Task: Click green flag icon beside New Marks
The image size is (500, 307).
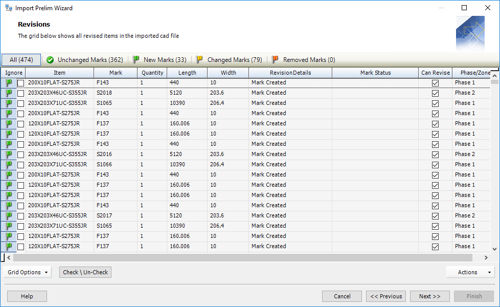Action: (x=136, y=60)
